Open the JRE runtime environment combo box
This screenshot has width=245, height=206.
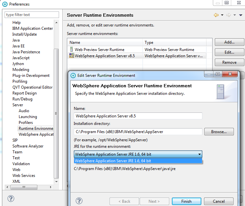138,154
